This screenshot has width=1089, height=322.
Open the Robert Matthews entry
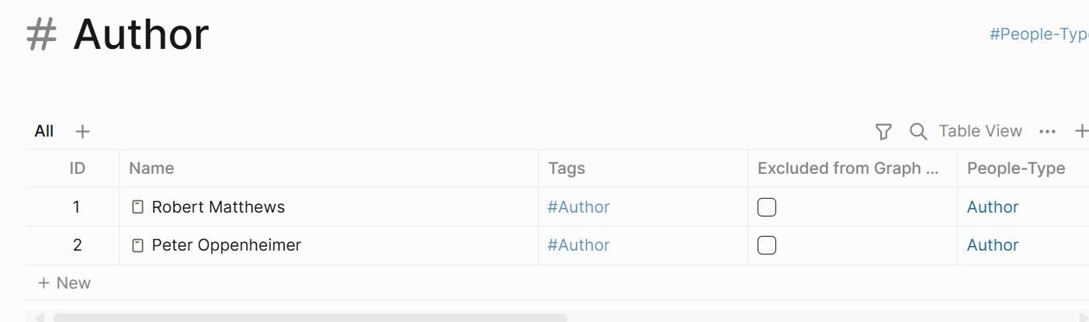[218, 207]
